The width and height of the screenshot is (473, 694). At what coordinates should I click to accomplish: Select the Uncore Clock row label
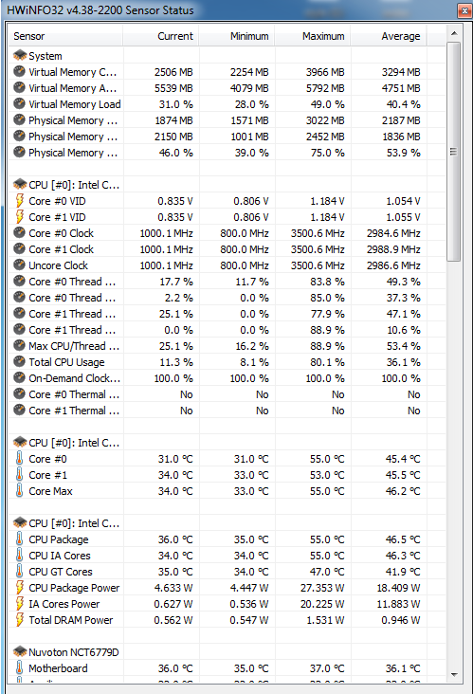click(59, 265)
